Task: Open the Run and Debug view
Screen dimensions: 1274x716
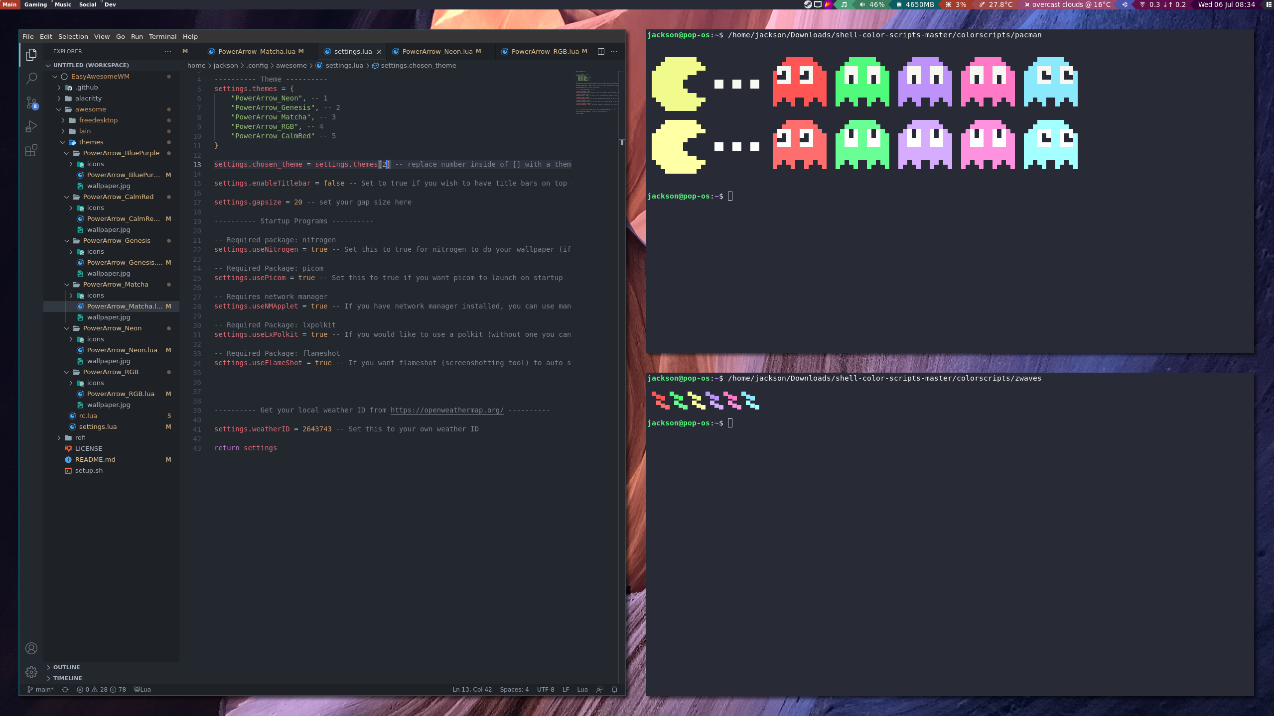Action: tap(31, 126)
